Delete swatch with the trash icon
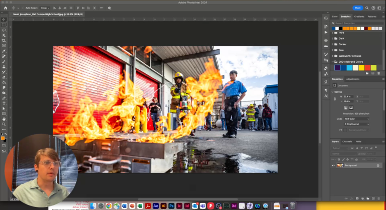The height and width of the screenshot is (210, 386). click(x=378, y=73)
